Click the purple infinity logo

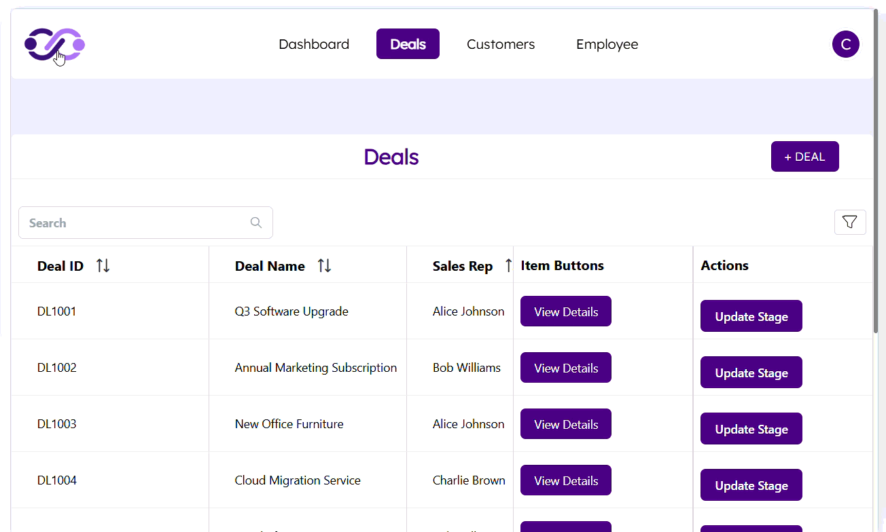tap(54, 45)
